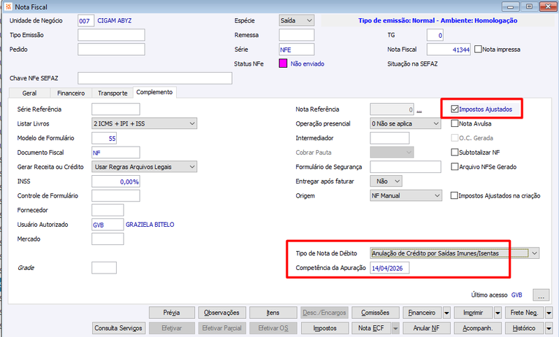Open the Financeiro tab
Viewport: 559px width, 337px height.
(71, 93)
